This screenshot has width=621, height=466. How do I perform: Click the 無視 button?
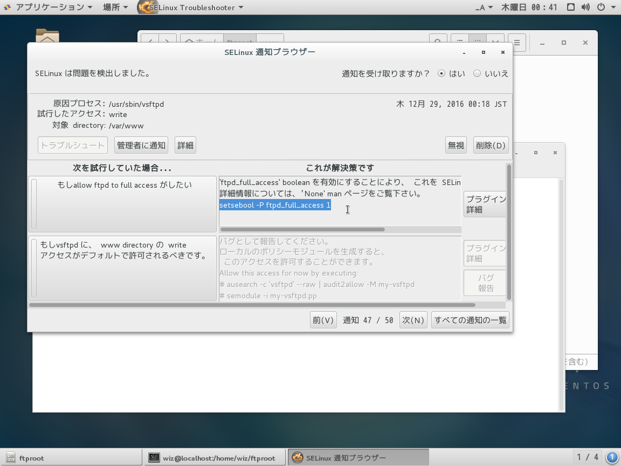[x=456, y=145]
